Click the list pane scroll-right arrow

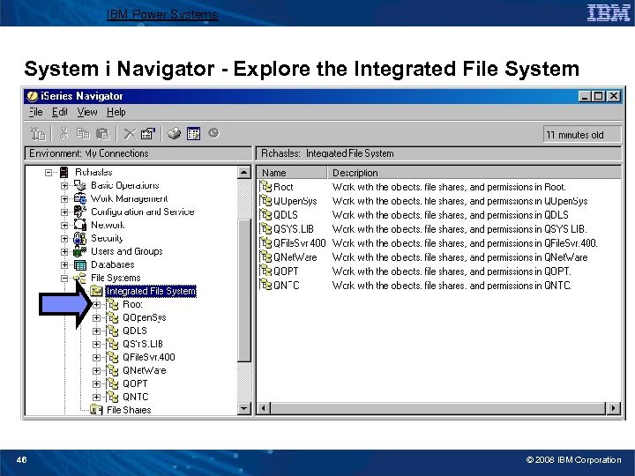point(613,408)
